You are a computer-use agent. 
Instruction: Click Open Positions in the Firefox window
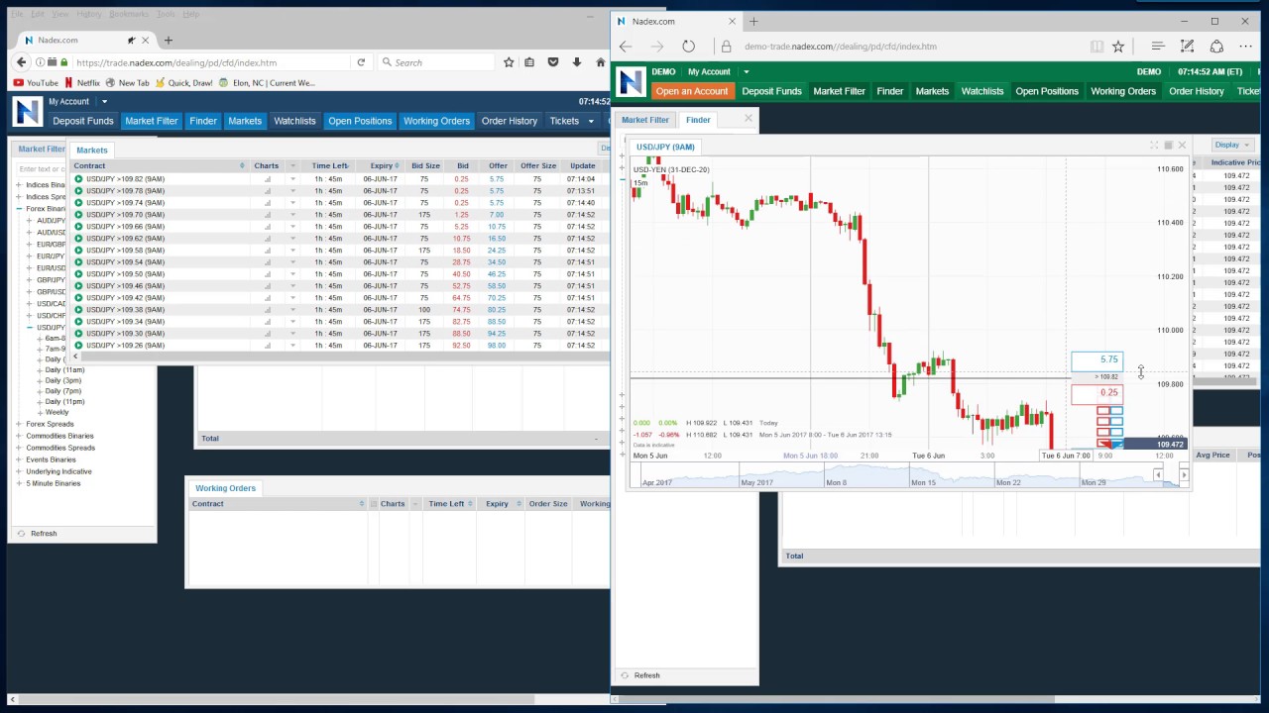tap(360, 121)
